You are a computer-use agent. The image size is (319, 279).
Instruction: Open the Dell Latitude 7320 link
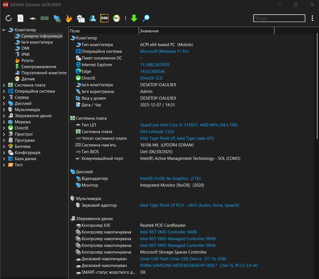[x=157, y=132]
